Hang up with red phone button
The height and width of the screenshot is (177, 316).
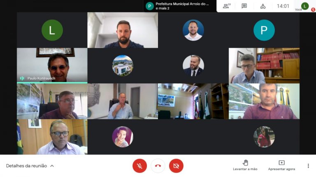[x=158, y=166]
